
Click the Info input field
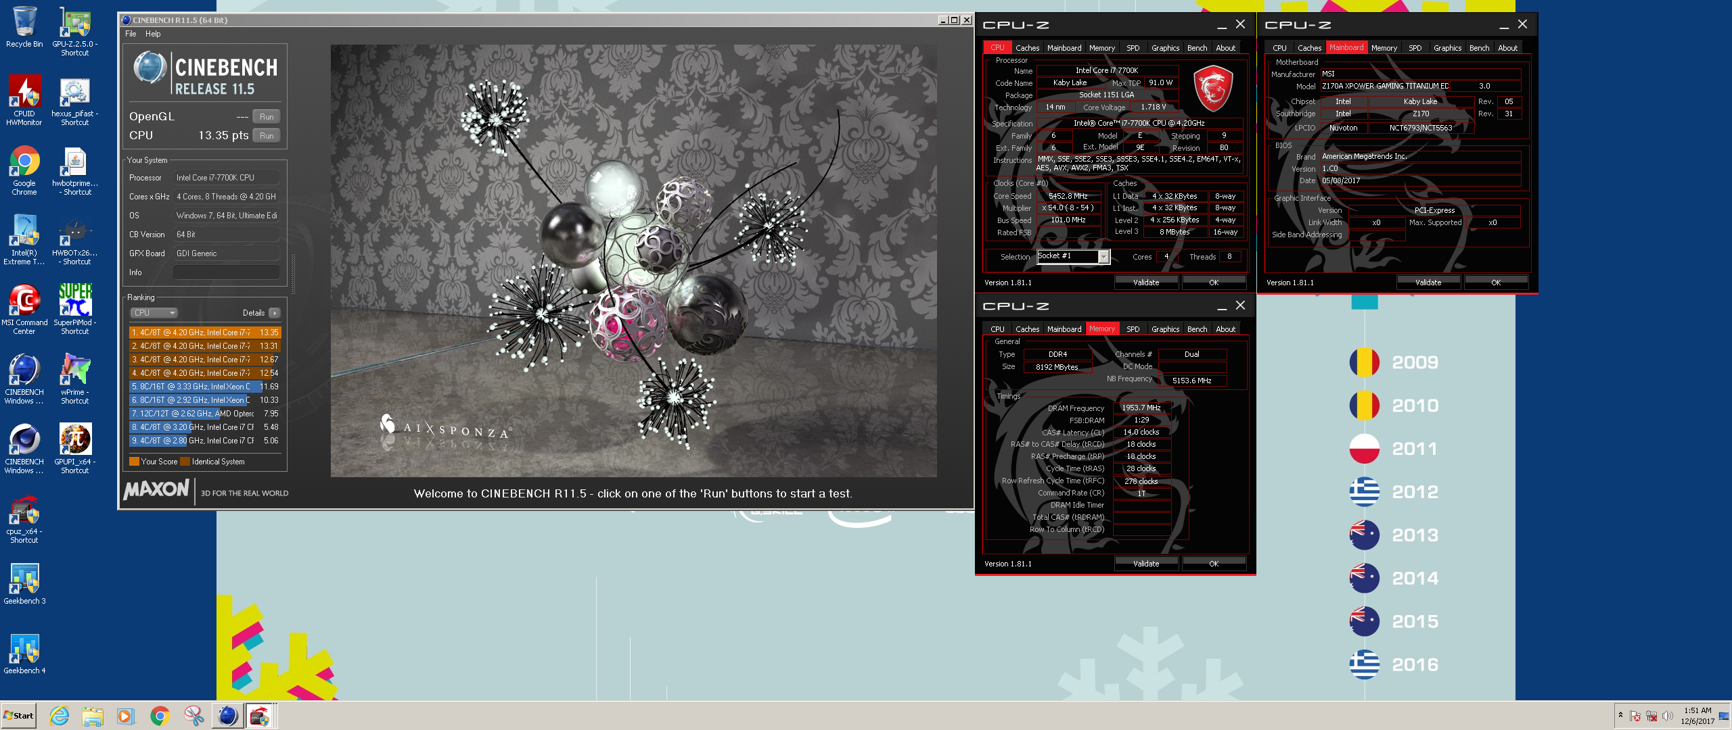226,272
